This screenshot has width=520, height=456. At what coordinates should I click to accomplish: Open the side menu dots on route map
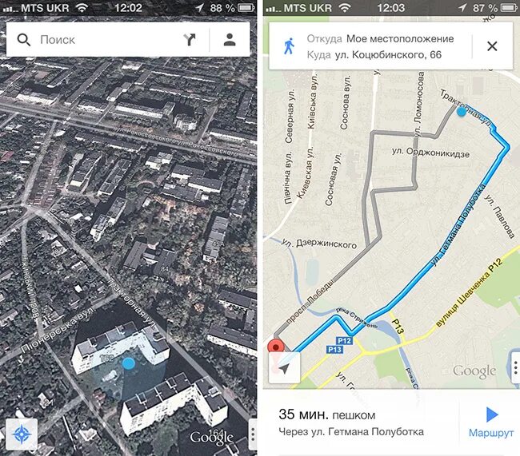516,367
